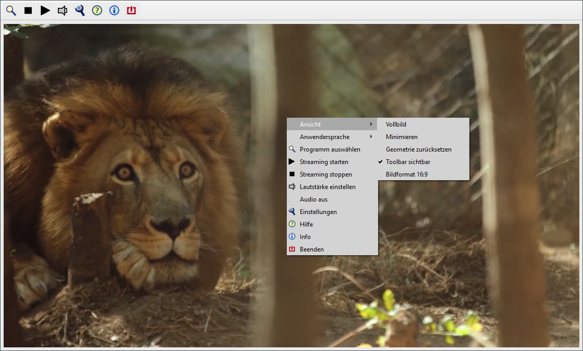Viewport: 583px width, 351px height.
Task: Open 'Lautstärke einstellen' menu item
Action: coord(327,187)
